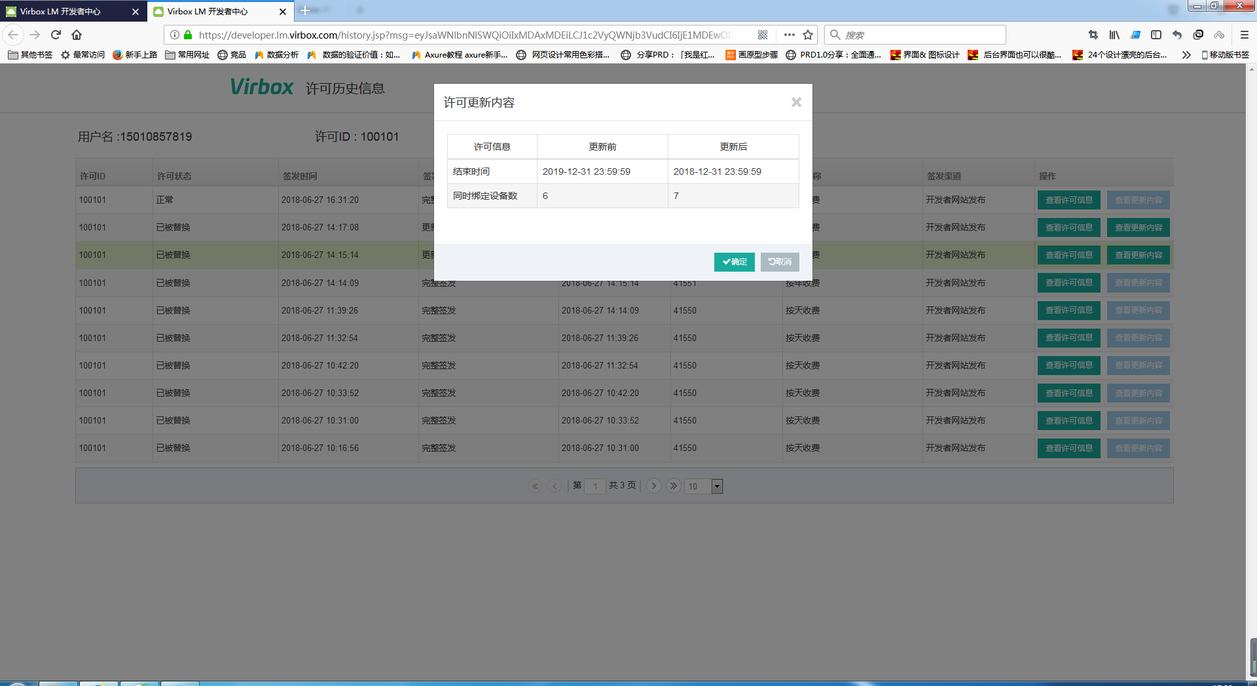1257x686 pixels.
Task: Open the blue extension icon in toolbar
Action: click(1135, 35)
